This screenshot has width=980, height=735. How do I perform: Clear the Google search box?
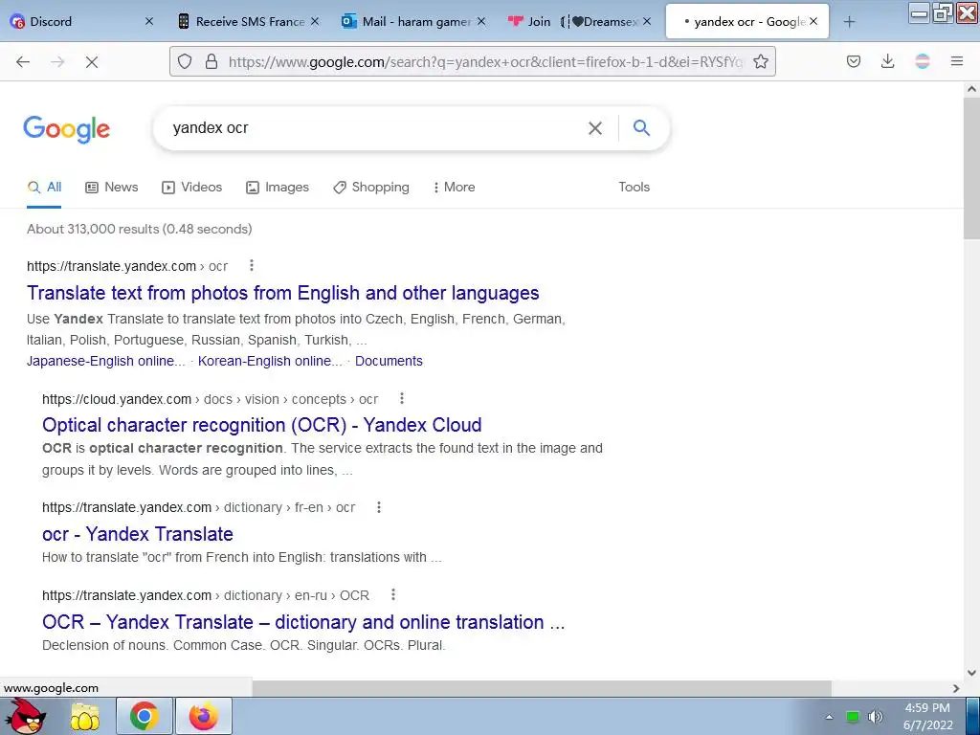pyautogui.click(x=595, y=128)
